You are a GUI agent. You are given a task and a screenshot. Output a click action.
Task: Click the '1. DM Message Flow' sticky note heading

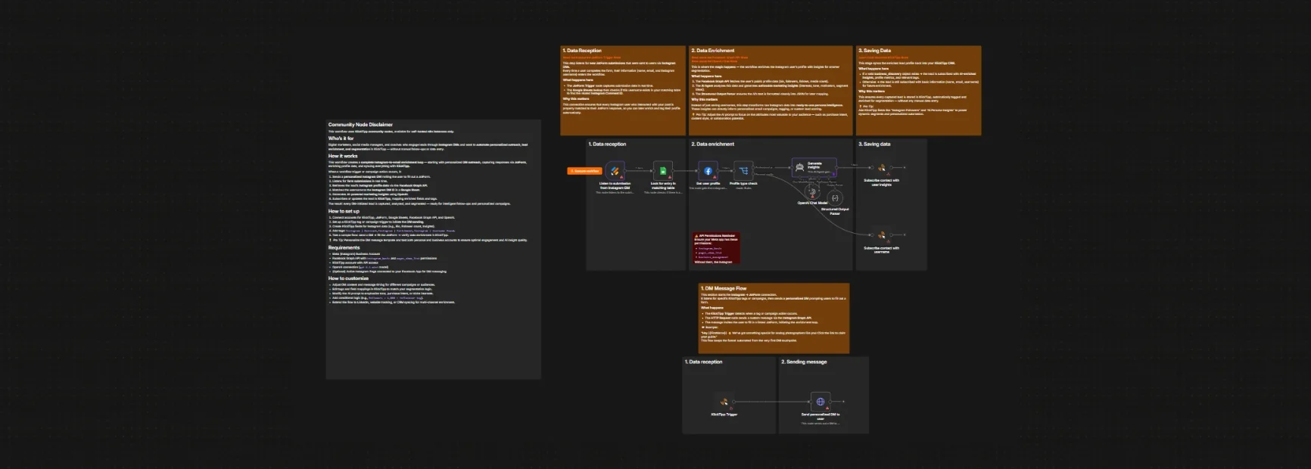pyautogui.click(x=724, y=288)
